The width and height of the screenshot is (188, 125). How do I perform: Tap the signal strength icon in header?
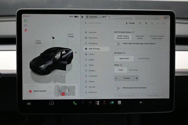164,23
